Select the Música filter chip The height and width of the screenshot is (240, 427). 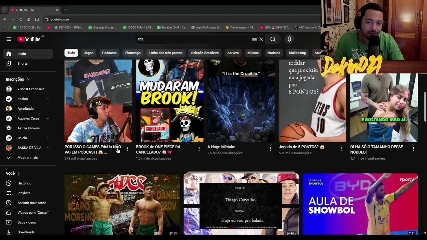coord(253,53)
